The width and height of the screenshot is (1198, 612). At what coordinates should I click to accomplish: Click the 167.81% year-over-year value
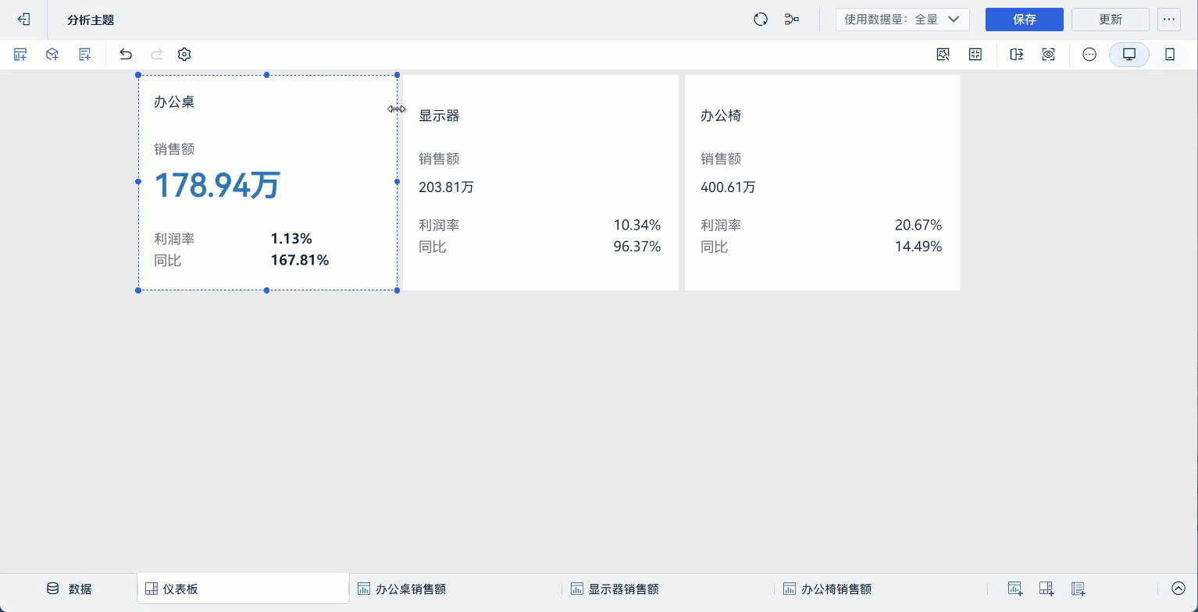(300, 260)
